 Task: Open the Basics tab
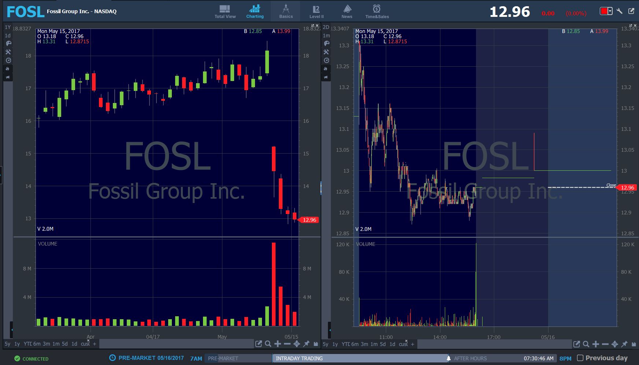[286, 11]
